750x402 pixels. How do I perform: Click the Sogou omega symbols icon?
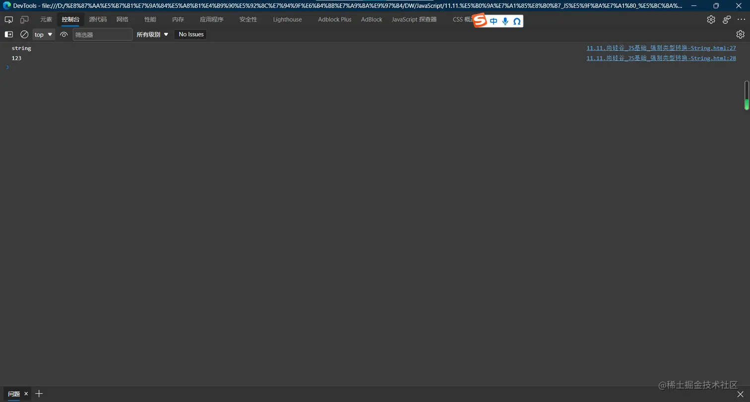tap(517, 21)
